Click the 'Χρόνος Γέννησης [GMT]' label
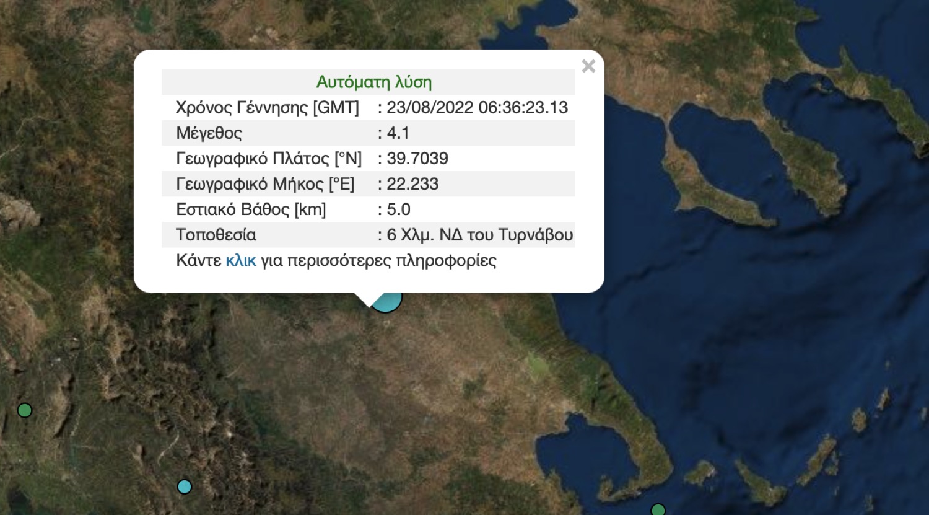 pos(267,108)
